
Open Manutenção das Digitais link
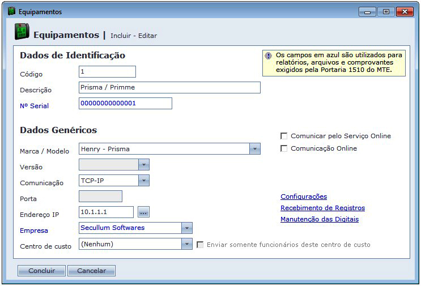(319, 219)
